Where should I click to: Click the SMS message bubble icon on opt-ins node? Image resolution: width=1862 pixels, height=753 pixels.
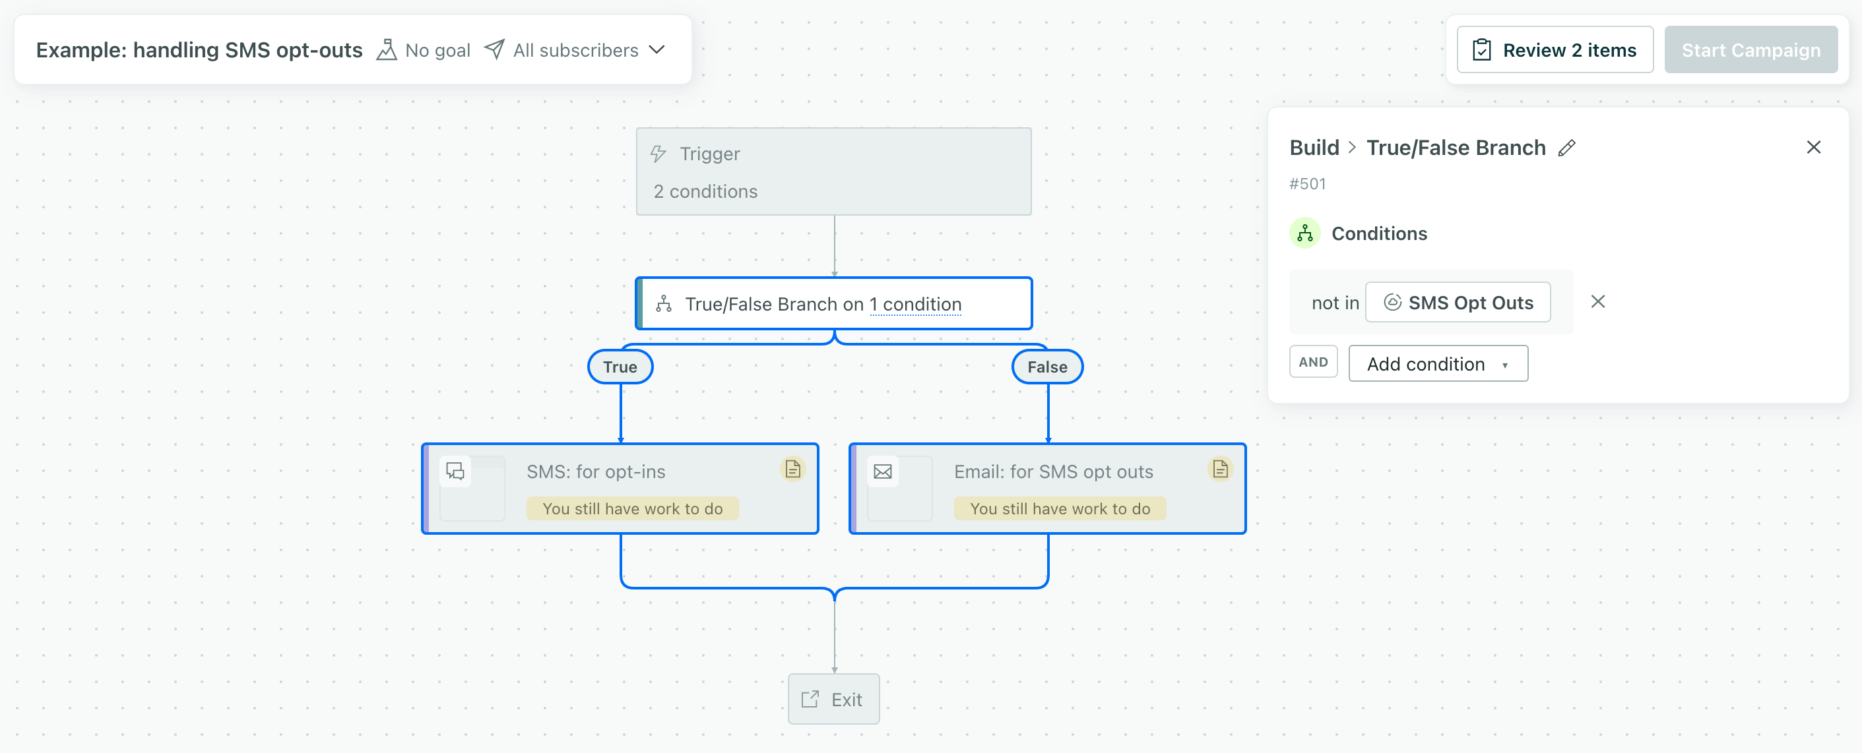pyautogui.click(x=456, y=472)
